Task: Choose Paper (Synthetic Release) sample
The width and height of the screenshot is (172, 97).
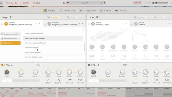Action: pyautogui.click(x=53, y=33)
